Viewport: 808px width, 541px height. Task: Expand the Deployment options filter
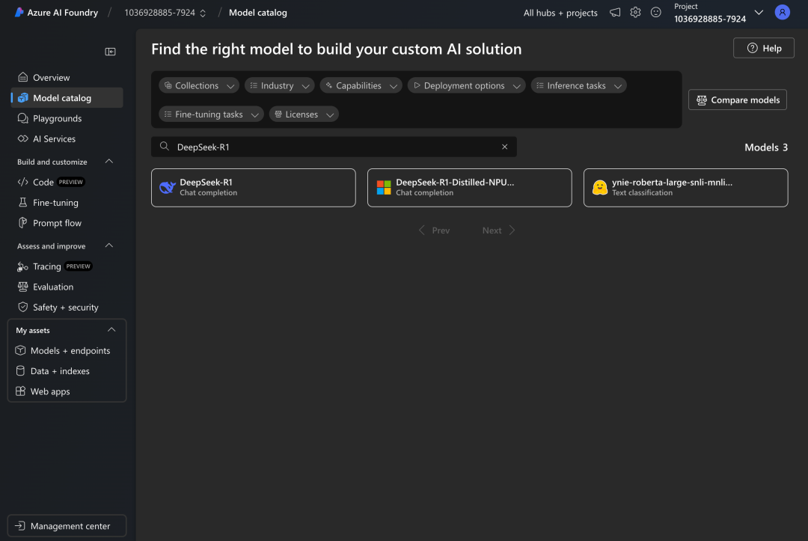466,86
